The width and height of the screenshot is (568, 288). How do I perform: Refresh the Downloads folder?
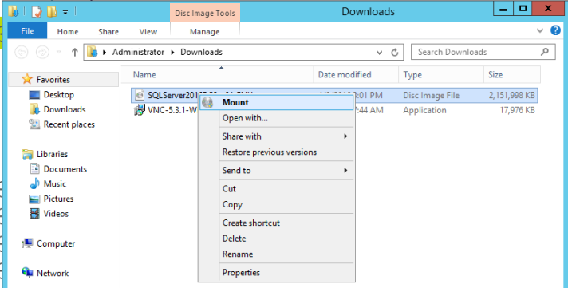(395, 53)
